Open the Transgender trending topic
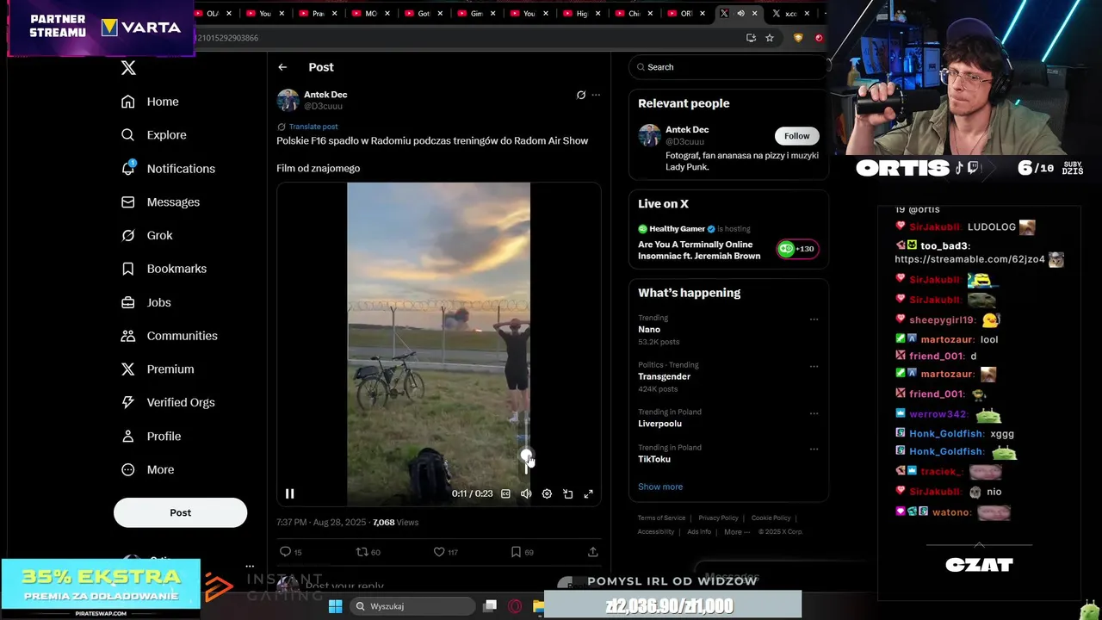Screen dimensions: 1102x620 664,376
